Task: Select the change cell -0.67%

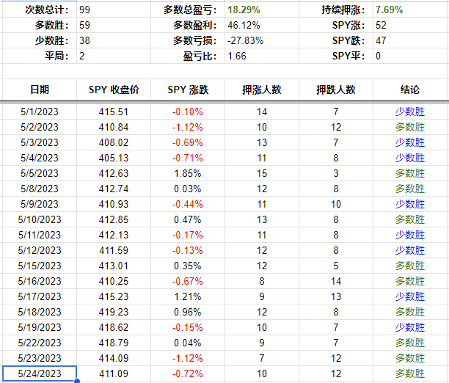Action: pos(188,281)
